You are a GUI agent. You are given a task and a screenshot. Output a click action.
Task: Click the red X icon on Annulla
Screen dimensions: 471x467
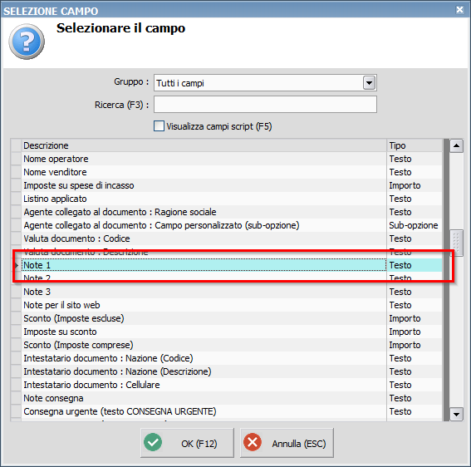click(253, 442)
